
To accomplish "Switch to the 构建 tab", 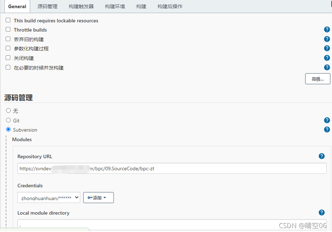I will [x=141, y=6].
